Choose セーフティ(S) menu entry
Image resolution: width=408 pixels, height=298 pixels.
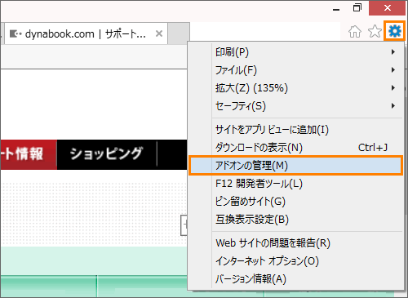[x=295, y=106]
